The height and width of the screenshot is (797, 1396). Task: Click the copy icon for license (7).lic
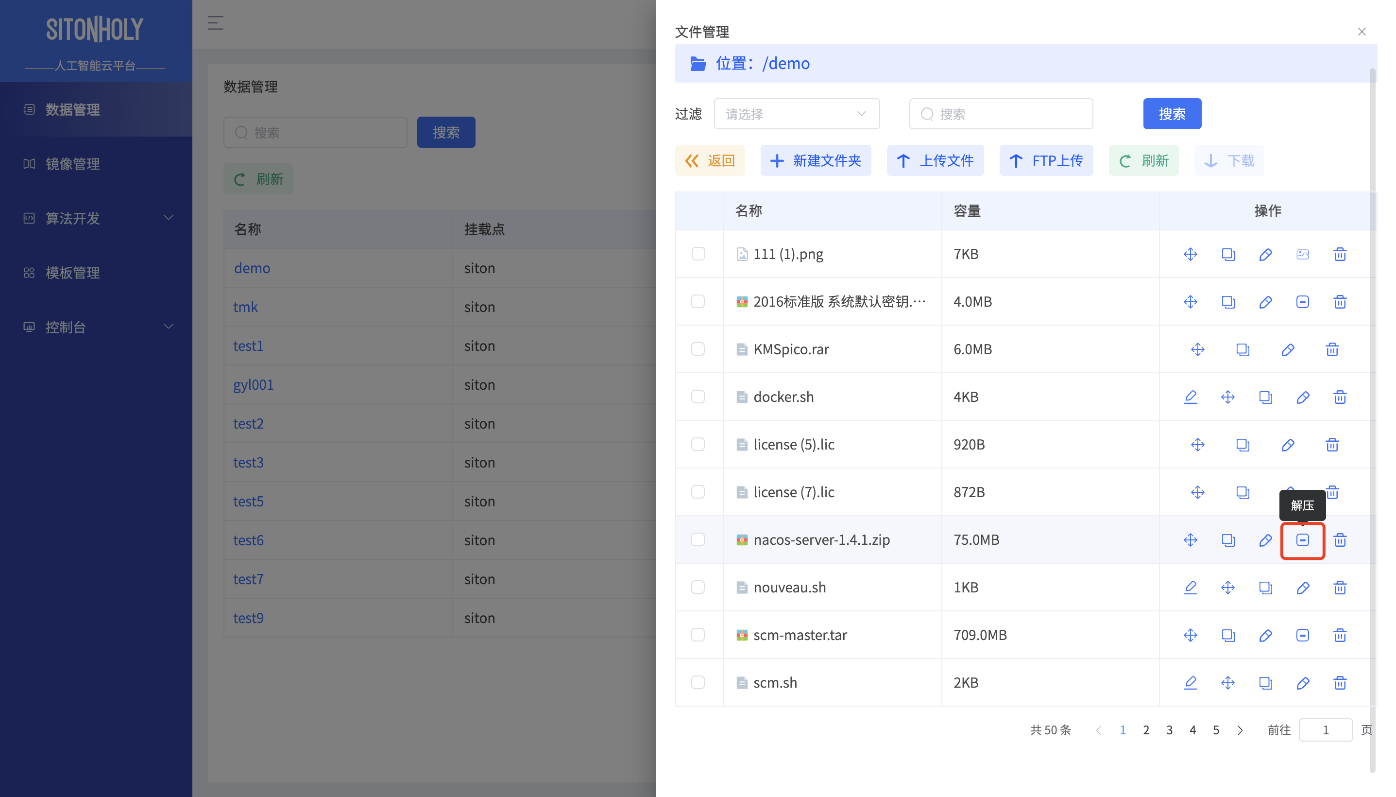pos(1243,492)
